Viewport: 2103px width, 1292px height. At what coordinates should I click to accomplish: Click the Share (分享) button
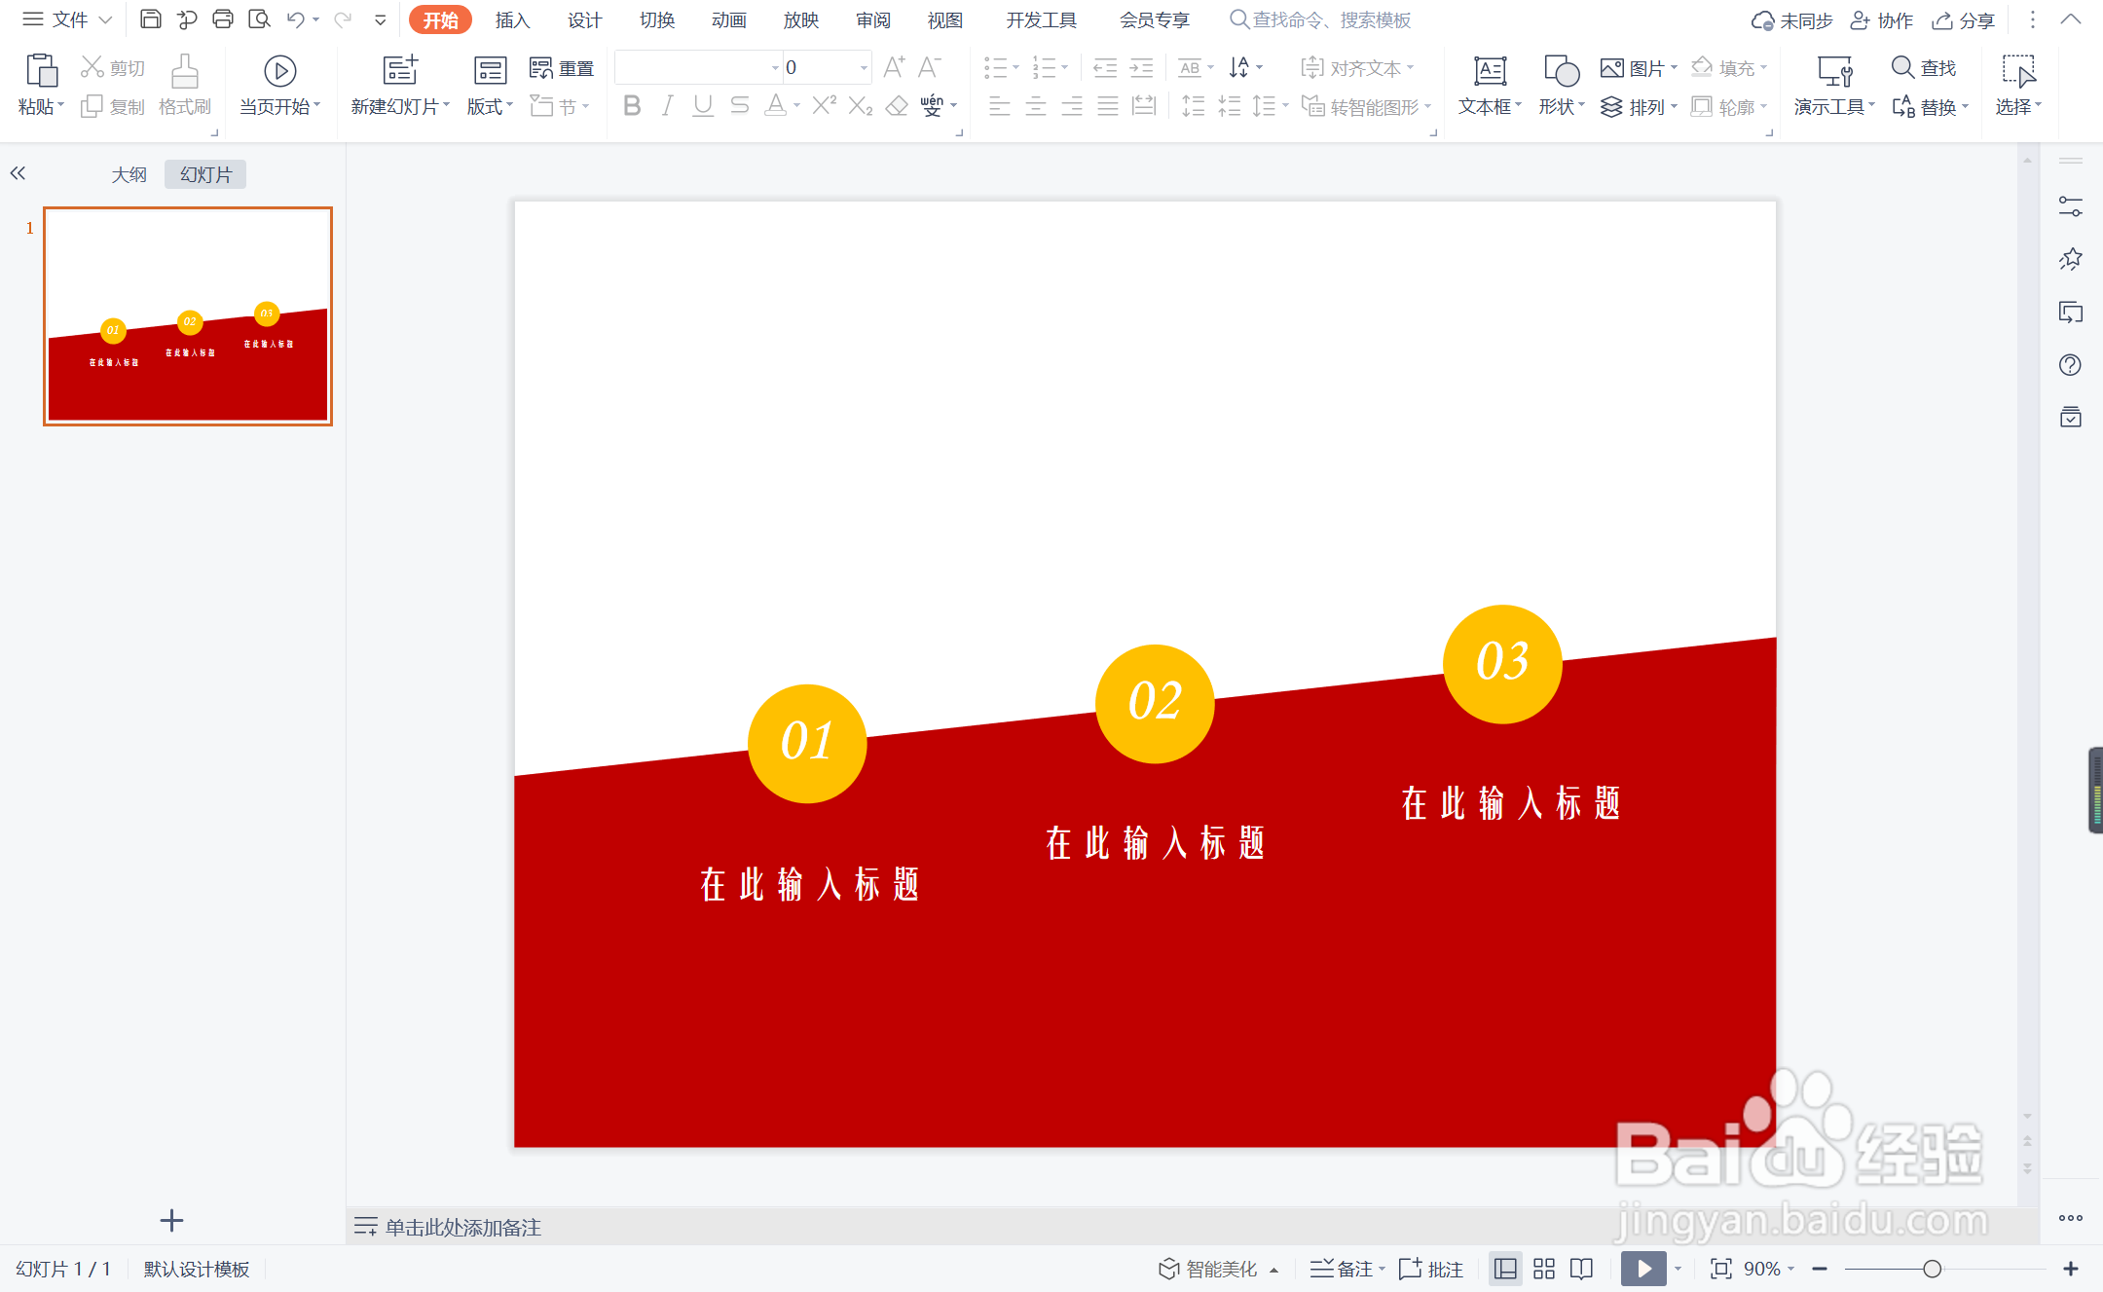point(1964,20)
